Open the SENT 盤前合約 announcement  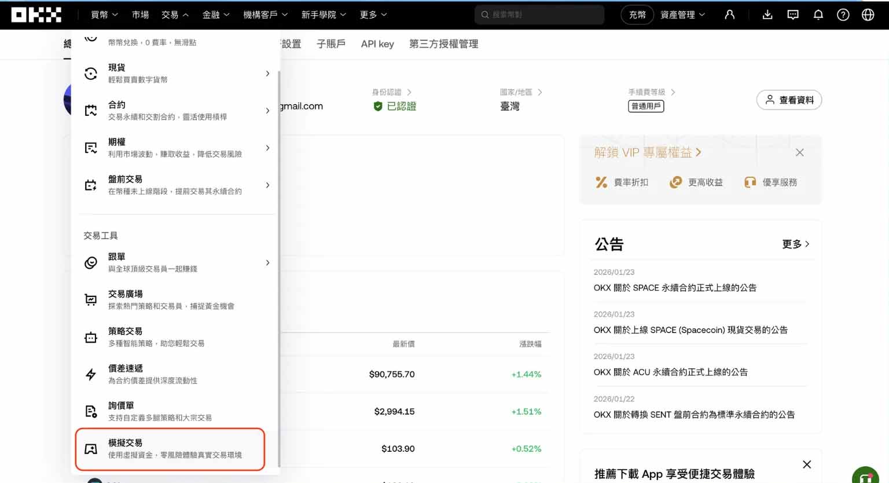pos(694,415)
